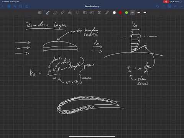Bookmark the current page

coord(21,6)
